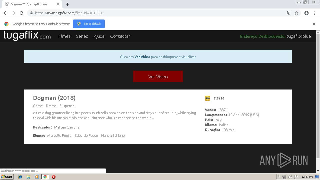Select the Suspense genre link
Image resolution: width=320 pixels, height=180 pixels.
pyautogui.click(x=67, y=106)
